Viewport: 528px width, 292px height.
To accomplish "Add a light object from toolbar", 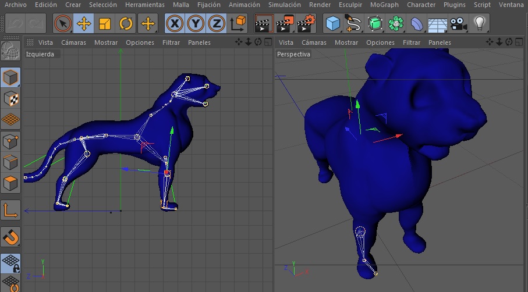I will point(480,24).
